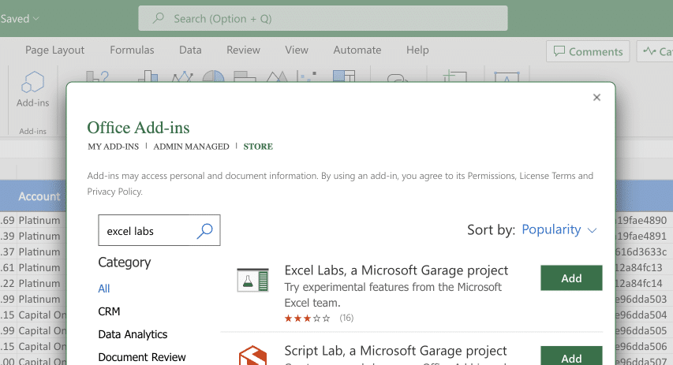
Task: Click the Excel Labs star rating
Action: coord(308,318)
